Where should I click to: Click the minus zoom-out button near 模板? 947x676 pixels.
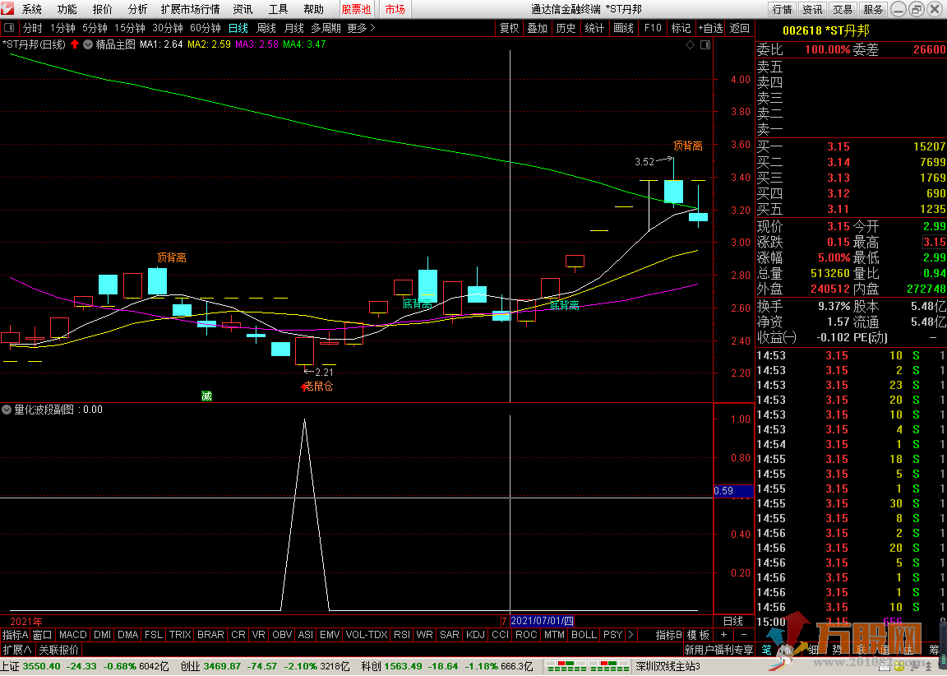tap(743, 634)
